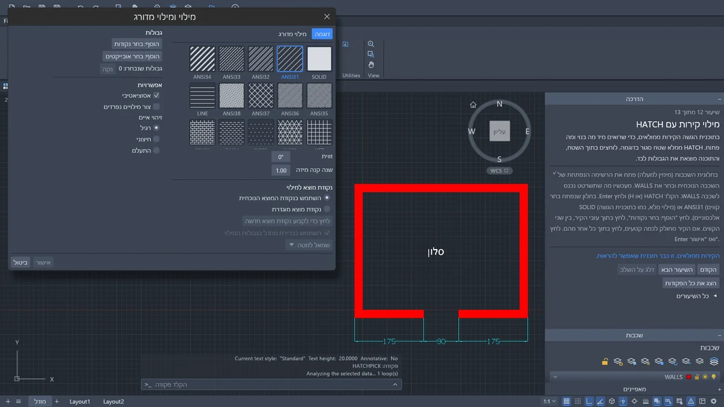Expand the WALLS layer dropdown chevron

(x=555, y=377)
